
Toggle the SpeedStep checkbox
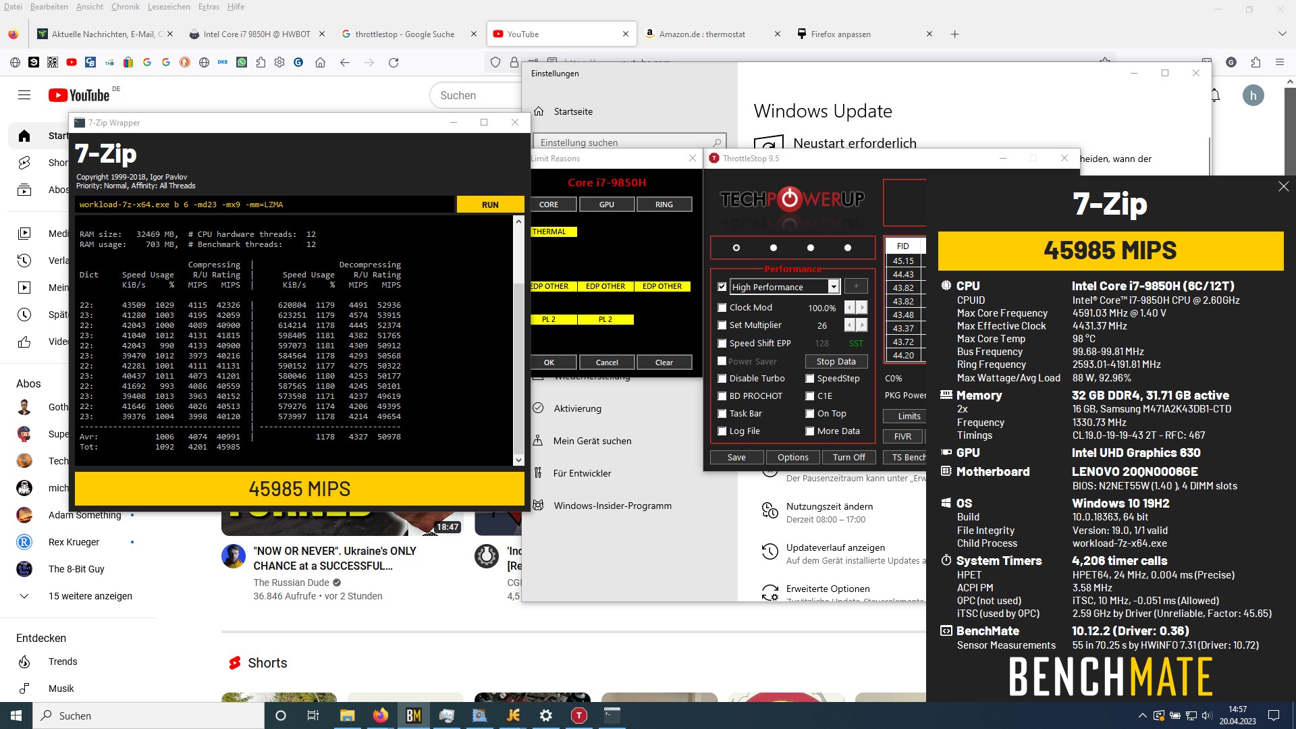click(x=809, y=378)
